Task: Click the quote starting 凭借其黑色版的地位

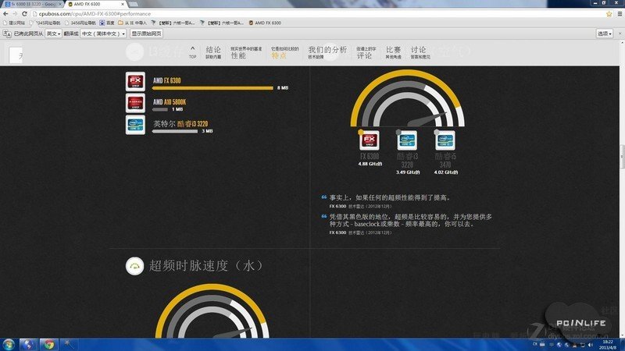Action: click(x=411, y=221)
